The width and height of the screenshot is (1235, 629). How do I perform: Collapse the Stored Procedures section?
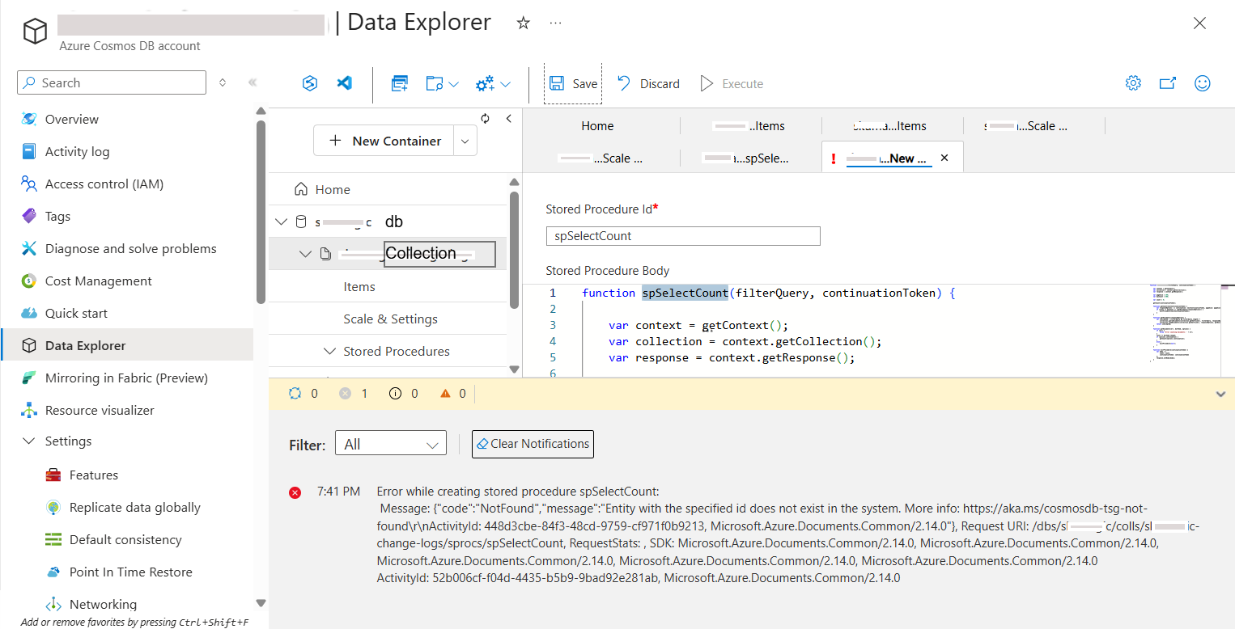(x=329, y=351)
